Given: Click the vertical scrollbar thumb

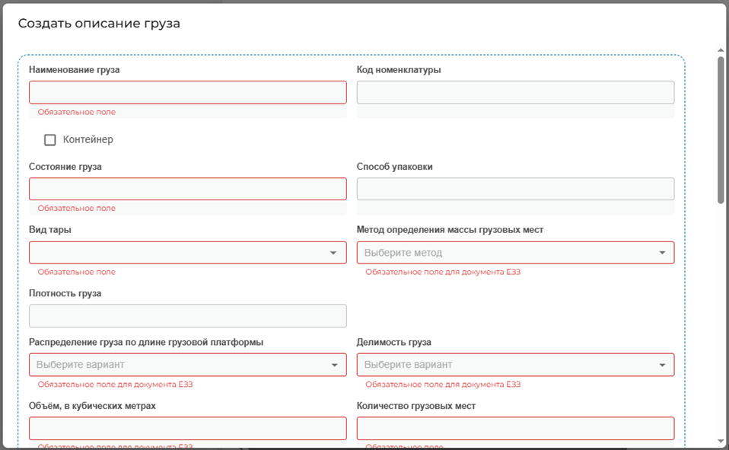Looking at the screenshot, I should [x=721, y=130].
